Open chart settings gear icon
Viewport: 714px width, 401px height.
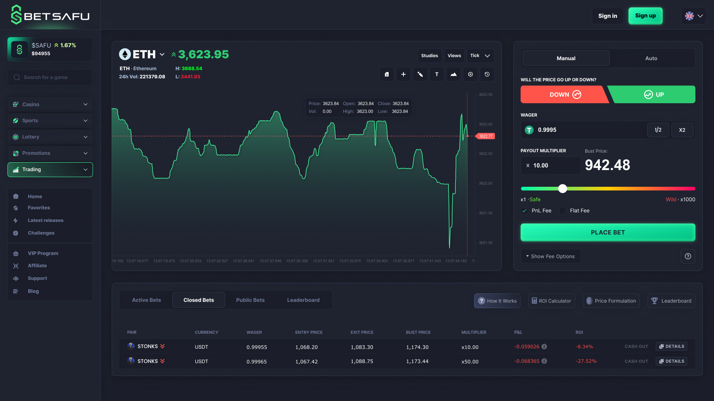pyautogui.click(x=470, y=74)
